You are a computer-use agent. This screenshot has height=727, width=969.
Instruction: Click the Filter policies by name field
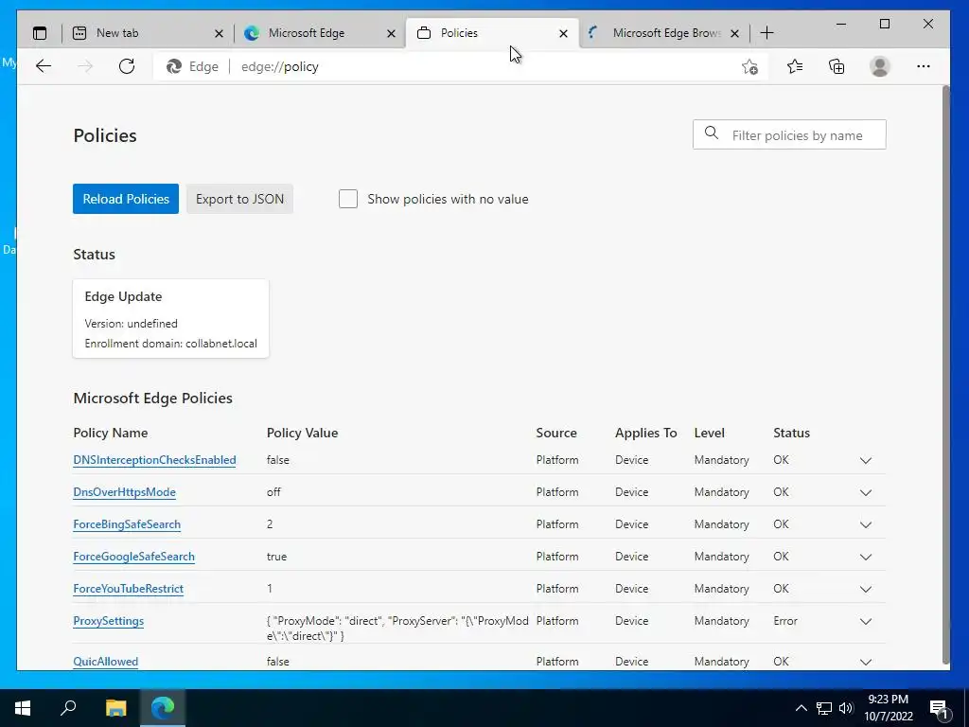pos(789,134)
